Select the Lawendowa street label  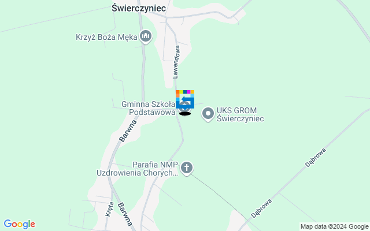point(176,62)
